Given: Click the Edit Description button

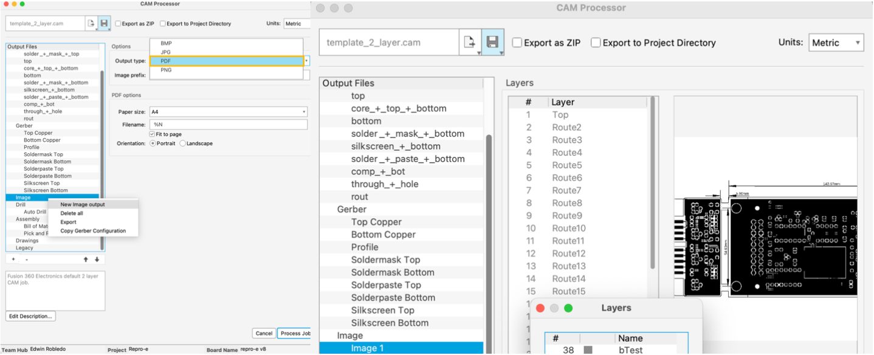Looking at the screenshot, I should [30, 316].
